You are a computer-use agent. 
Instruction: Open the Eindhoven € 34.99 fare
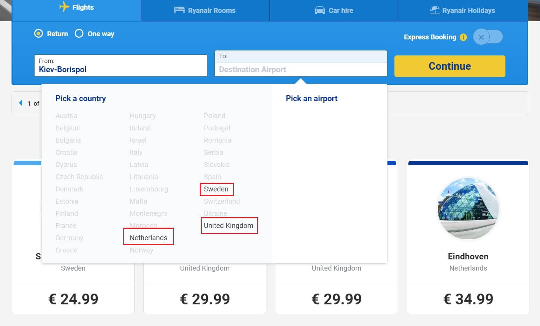pyautogui.click(x=468, y=299)
